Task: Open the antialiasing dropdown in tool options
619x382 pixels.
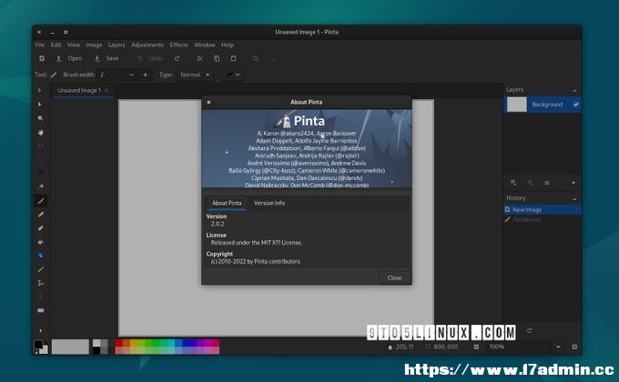Action: coord(233,75)
